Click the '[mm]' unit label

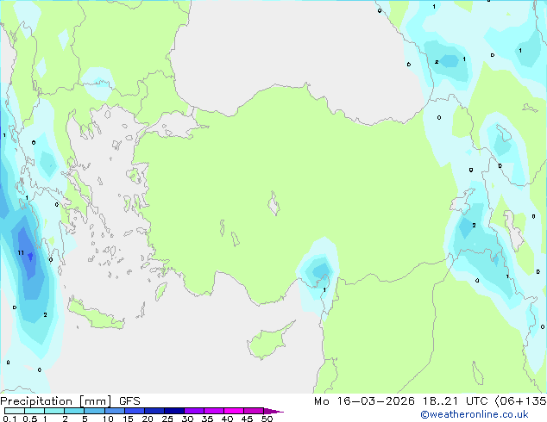95,401
